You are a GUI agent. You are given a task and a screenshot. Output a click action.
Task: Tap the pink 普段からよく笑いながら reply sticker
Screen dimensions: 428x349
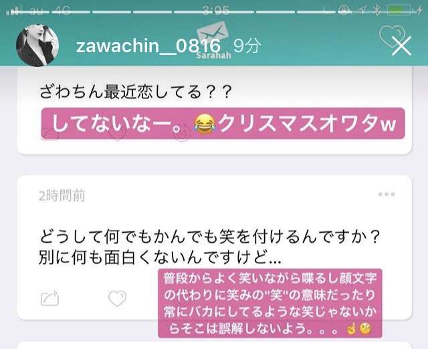coord(270,303)
